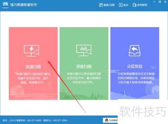Click the tutorial document icon

pos(134,5)
